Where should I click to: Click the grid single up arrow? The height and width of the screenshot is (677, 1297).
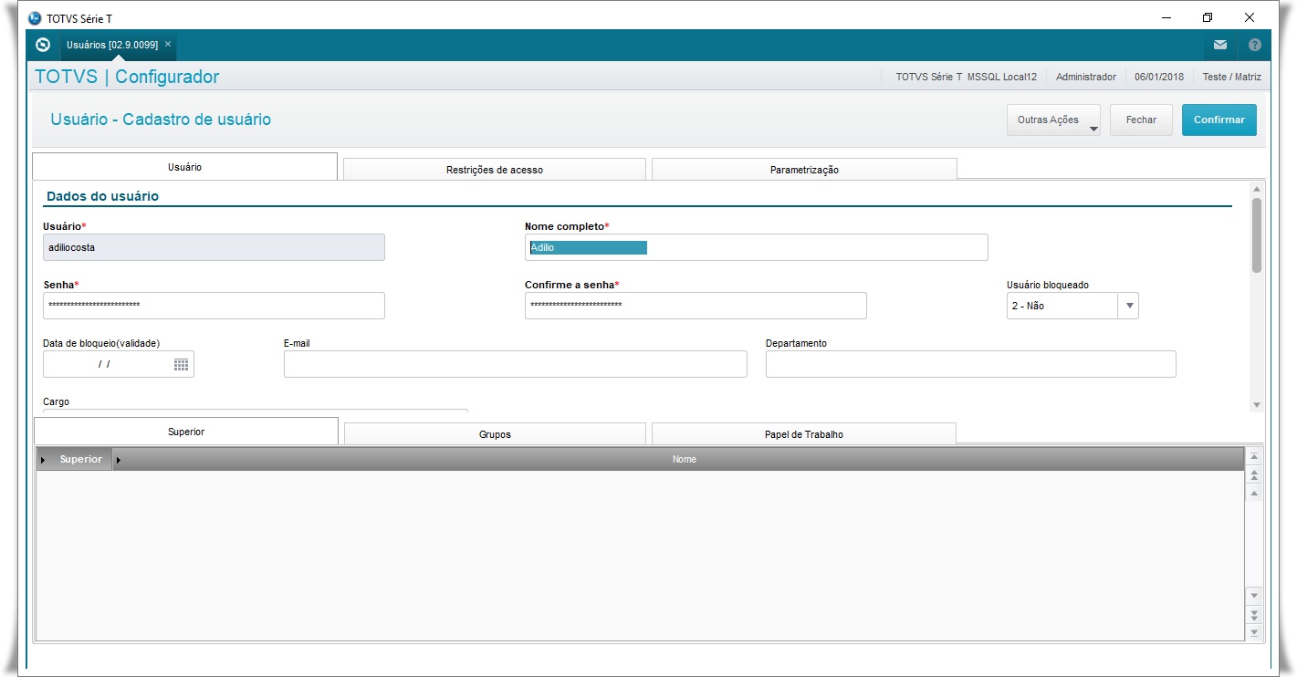[1254, 494]
